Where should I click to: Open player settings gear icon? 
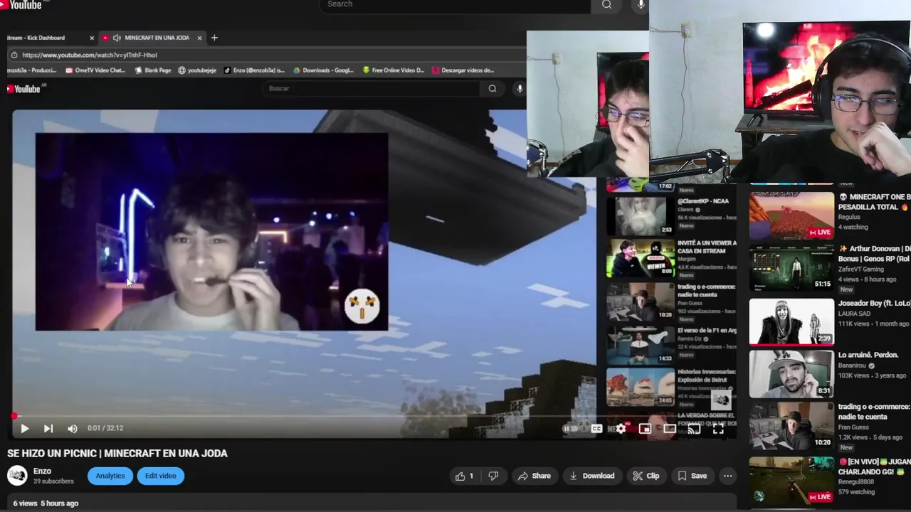coord(621,429)
